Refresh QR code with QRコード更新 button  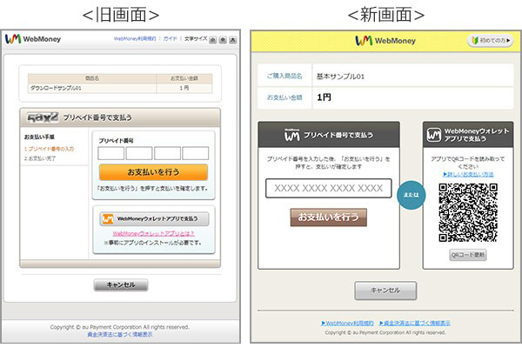tap(468, 255)
